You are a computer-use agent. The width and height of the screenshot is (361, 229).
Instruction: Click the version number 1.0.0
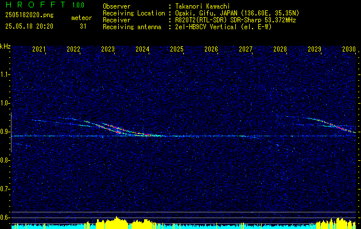coord(78,5)
